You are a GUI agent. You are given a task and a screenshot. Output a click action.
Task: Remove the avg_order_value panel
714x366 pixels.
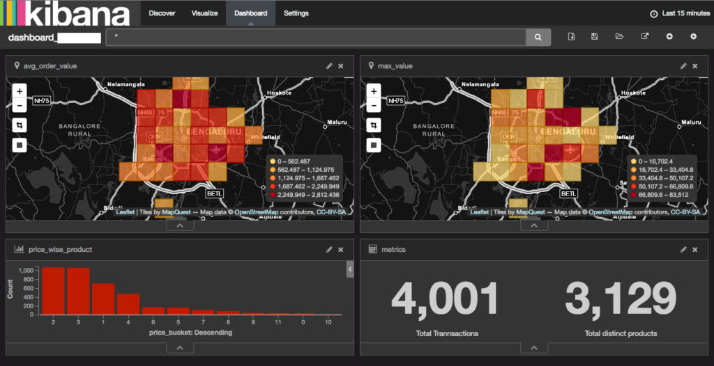340,66
